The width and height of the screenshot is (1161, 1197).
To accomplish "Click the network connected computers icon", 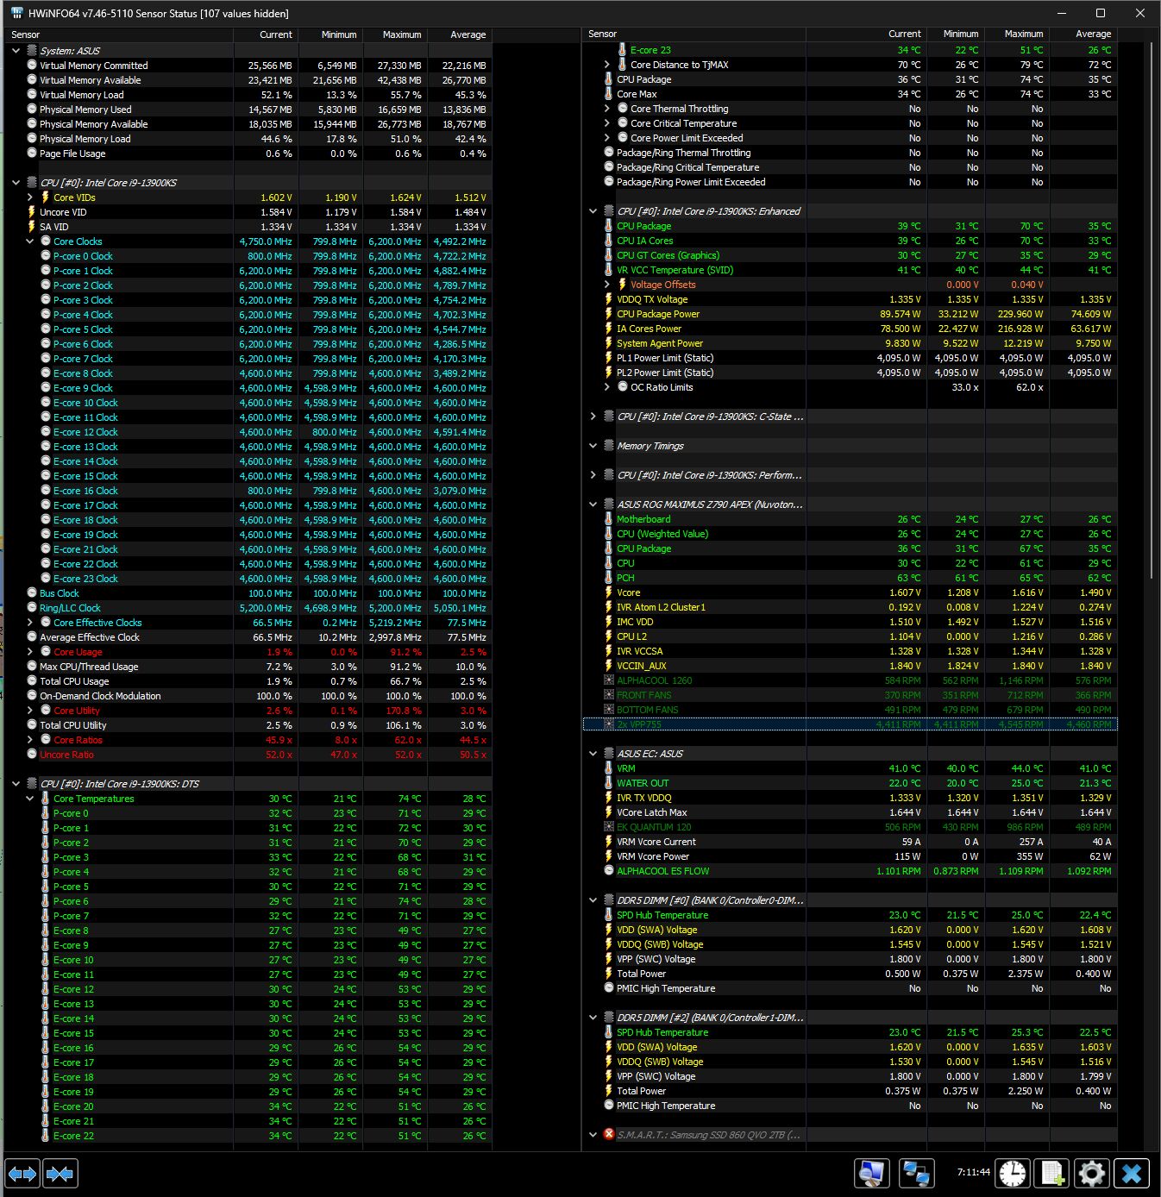I will tap(916, 1173).
